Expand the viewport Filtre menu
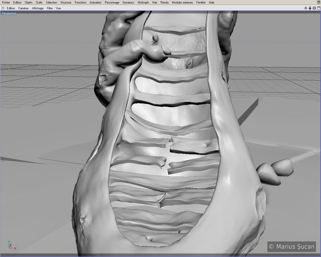321x257 pixels. 50,8
